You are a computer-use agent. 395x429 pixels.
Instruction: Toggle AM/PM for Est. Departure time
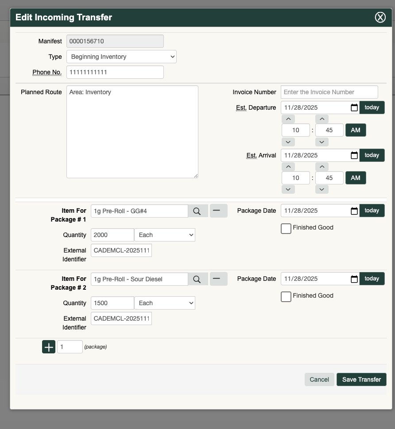pyautogui.click(x=356, y=130)
